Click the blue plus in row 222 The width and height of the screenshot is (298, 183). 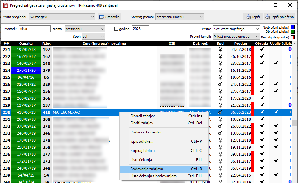point(290,56)
